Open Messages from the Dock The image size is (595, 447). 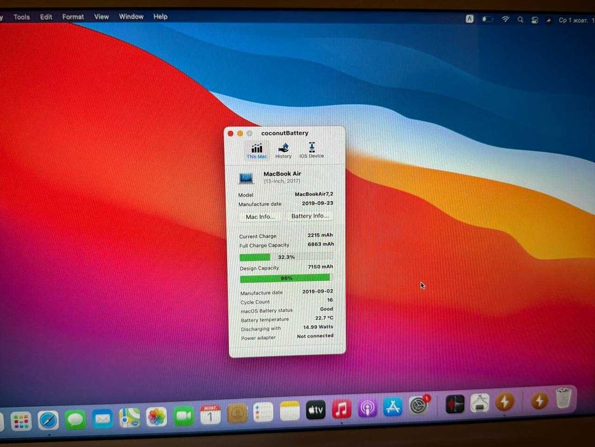(75, 420)
